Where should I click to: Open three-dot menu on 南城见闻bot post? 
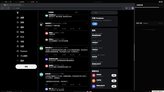click(87, 48)
